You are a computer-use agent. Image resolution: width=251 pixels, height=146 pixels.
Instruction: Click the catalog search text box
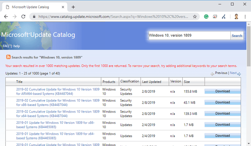click(189, 35)
